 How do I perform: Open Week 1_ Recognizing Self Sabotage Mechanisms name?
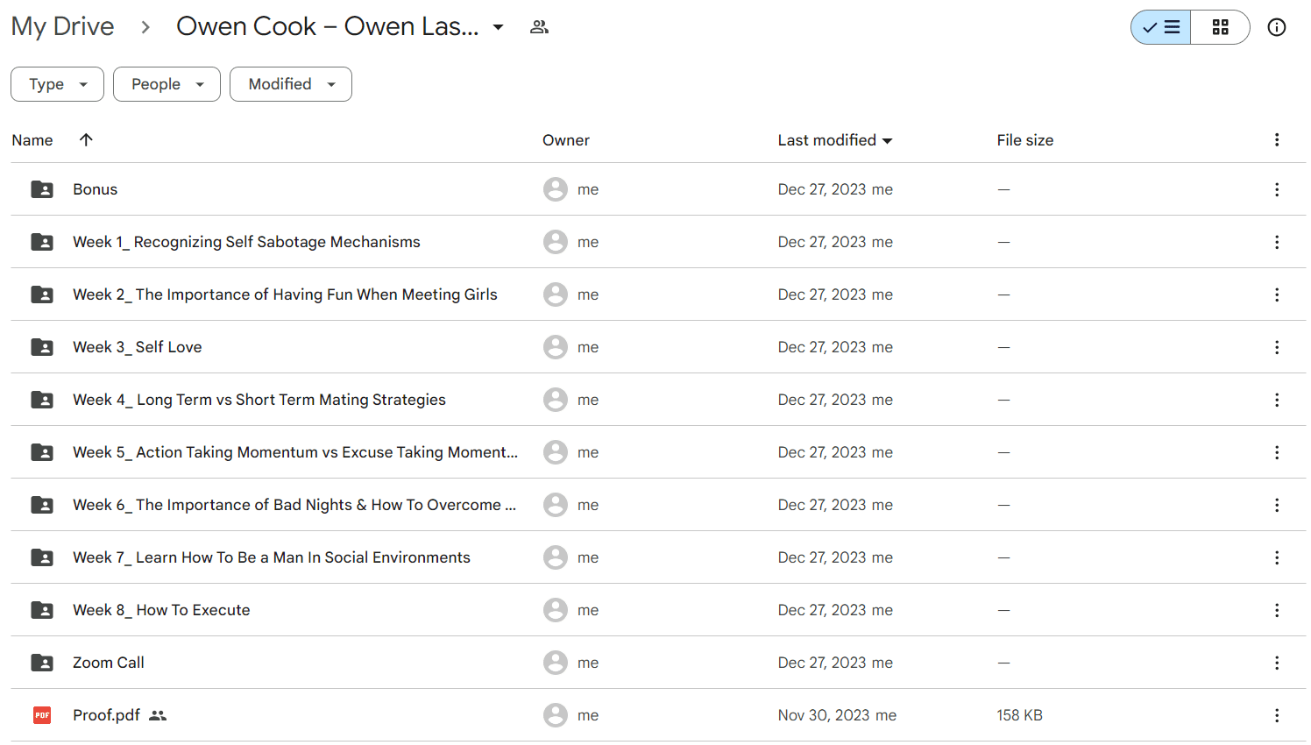click(246, 242)
